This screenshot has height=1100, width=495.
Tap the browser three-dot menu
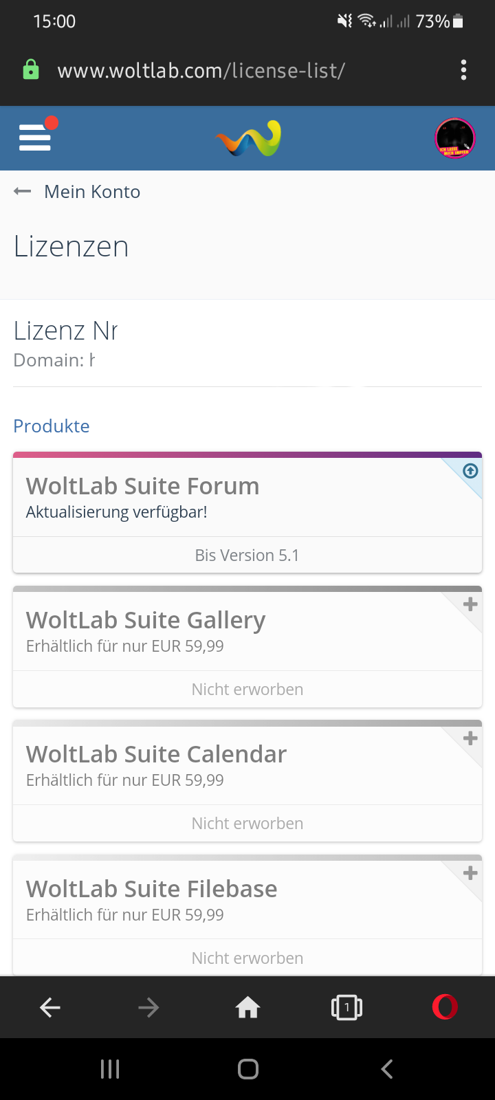click(463, 70)
